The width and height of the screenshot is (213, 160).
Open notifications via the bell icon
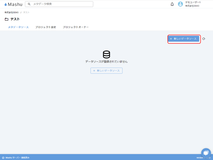(172, 4)
